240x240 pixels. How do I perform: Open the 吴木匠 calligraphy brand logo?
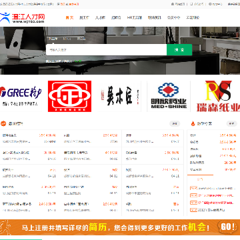pos(119,96)
